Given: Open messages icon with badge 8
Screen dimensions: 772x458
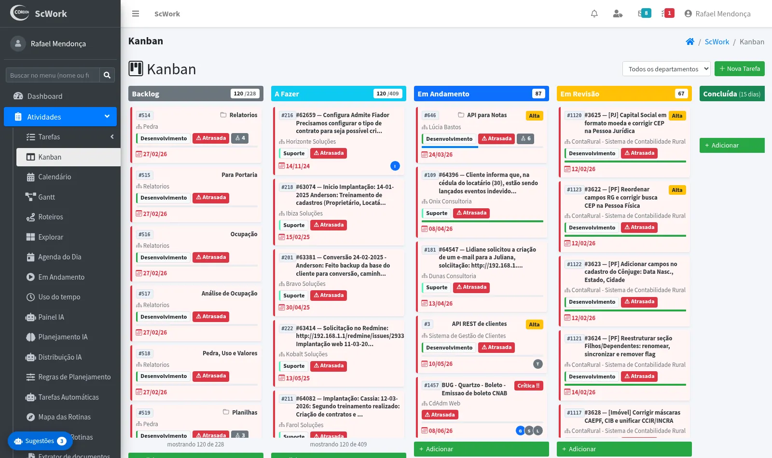Looking at the screenshot, I should [644, 13].
